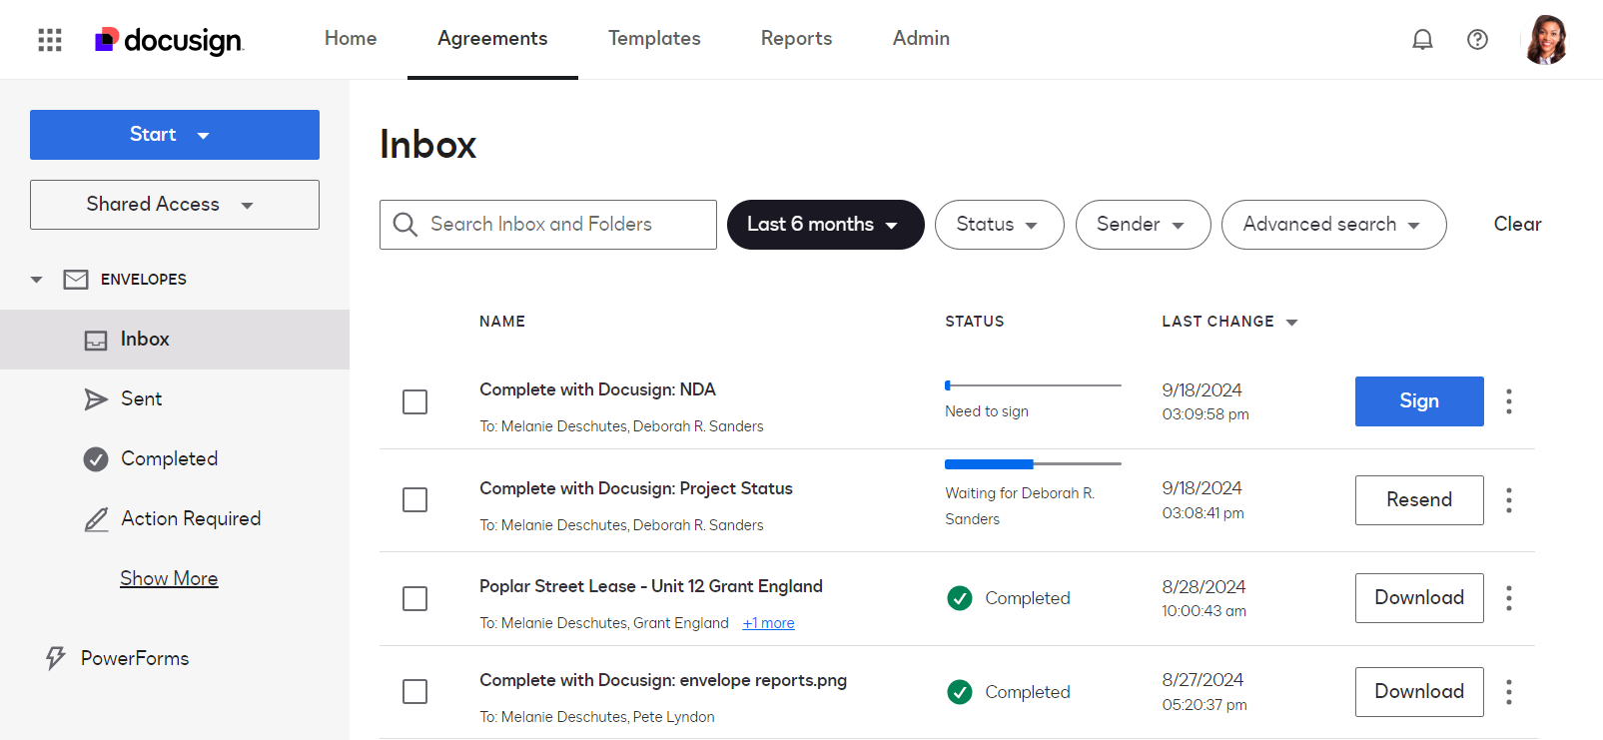Check the Project Status envelope checkbox
This screenshot has height=740, width=1603.
(x=414, y=499)
